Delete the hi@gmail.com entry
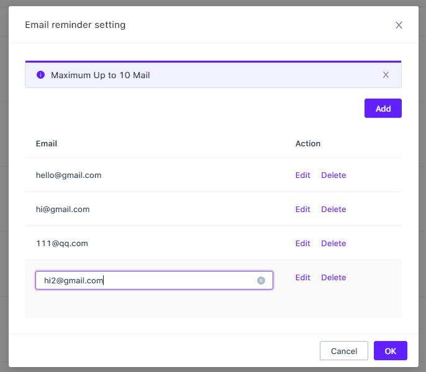The height and width of the screenshot is (372, 426). (x=333, y=209)
